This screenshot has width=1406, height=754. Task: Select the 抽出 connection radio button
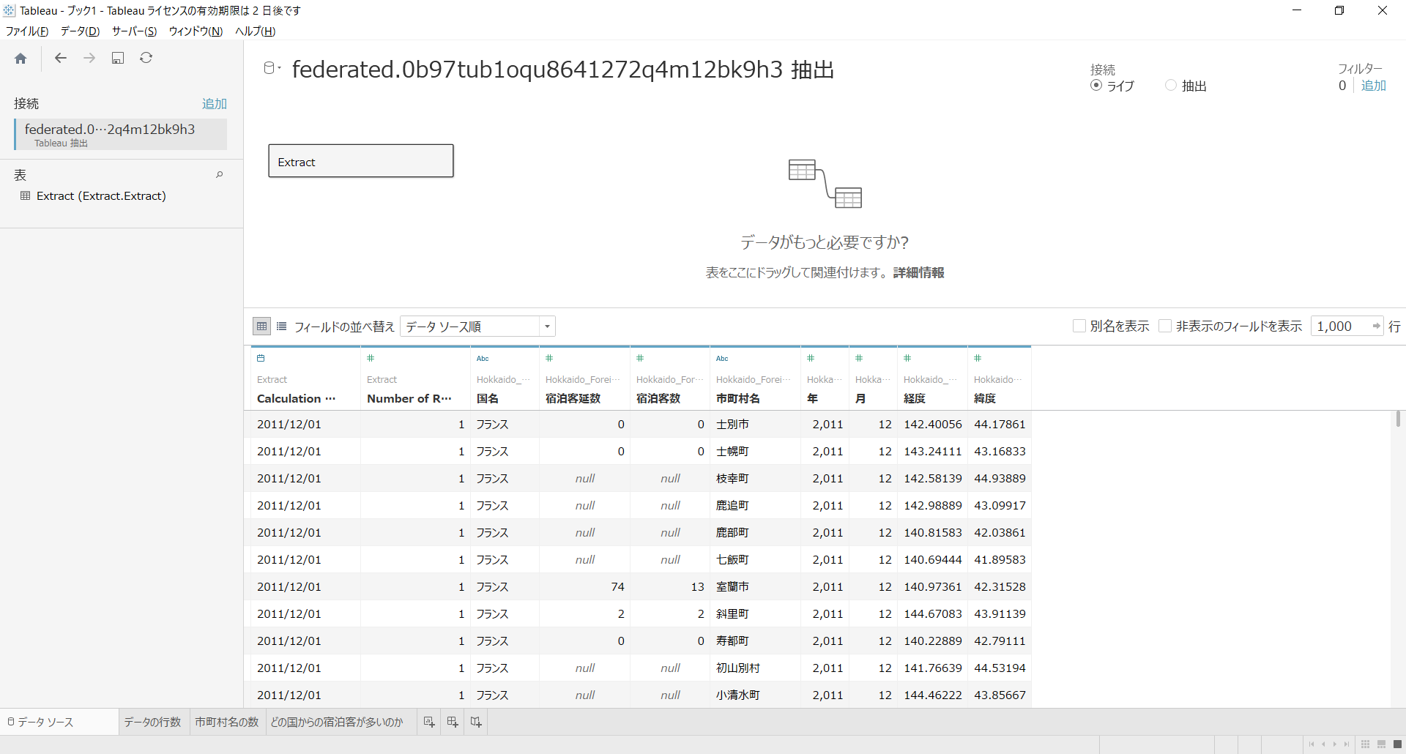tap(1171, 86)
